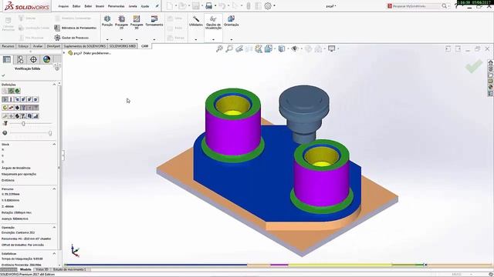494x277 pixels.
Task: Open the Exibir menu
Action: tap(88, 6)
